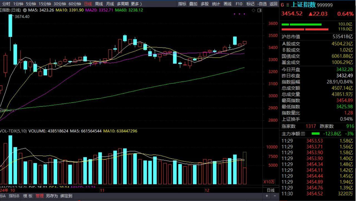Open the 统计 statistics button
Viewport: 356px width, 201px height.
pyautogui.click(x=216, y=4)
